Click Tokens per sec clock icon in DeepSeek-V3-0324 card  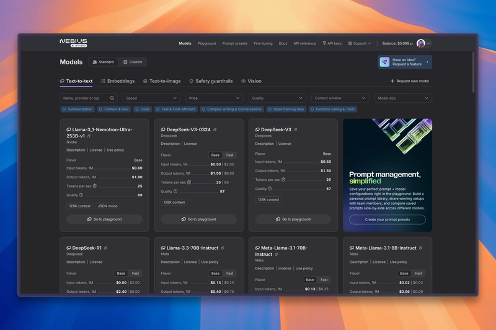tap(189, 182)
